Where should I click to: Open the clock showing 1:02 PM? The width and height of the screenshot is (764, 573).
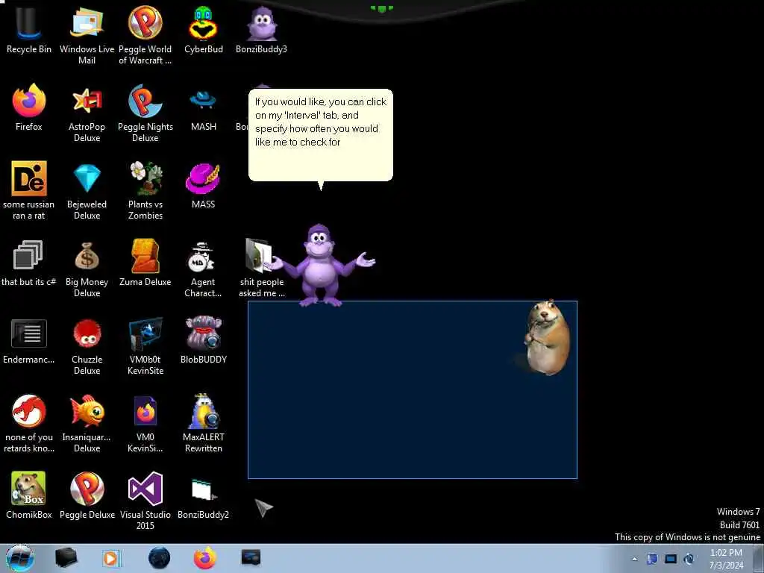[726, 559]
